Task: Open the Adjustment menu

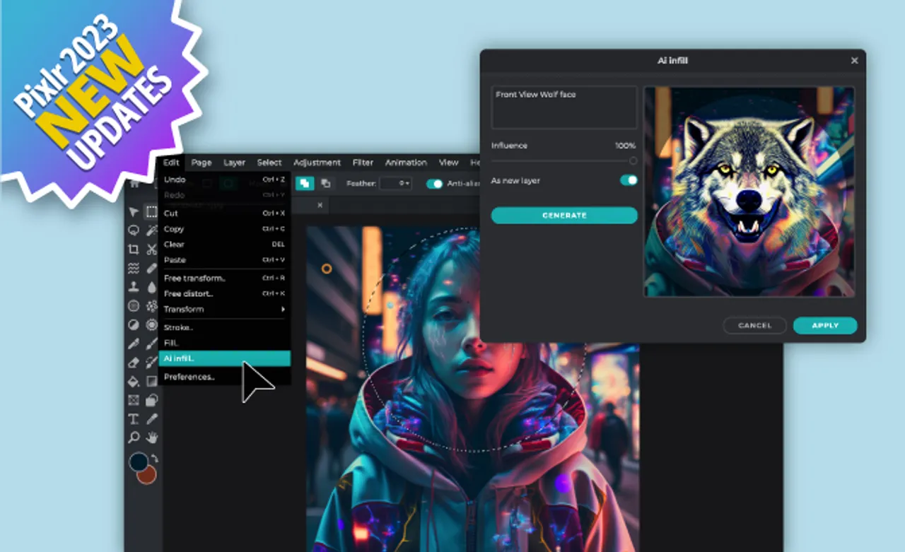Action: click(317, 163)
